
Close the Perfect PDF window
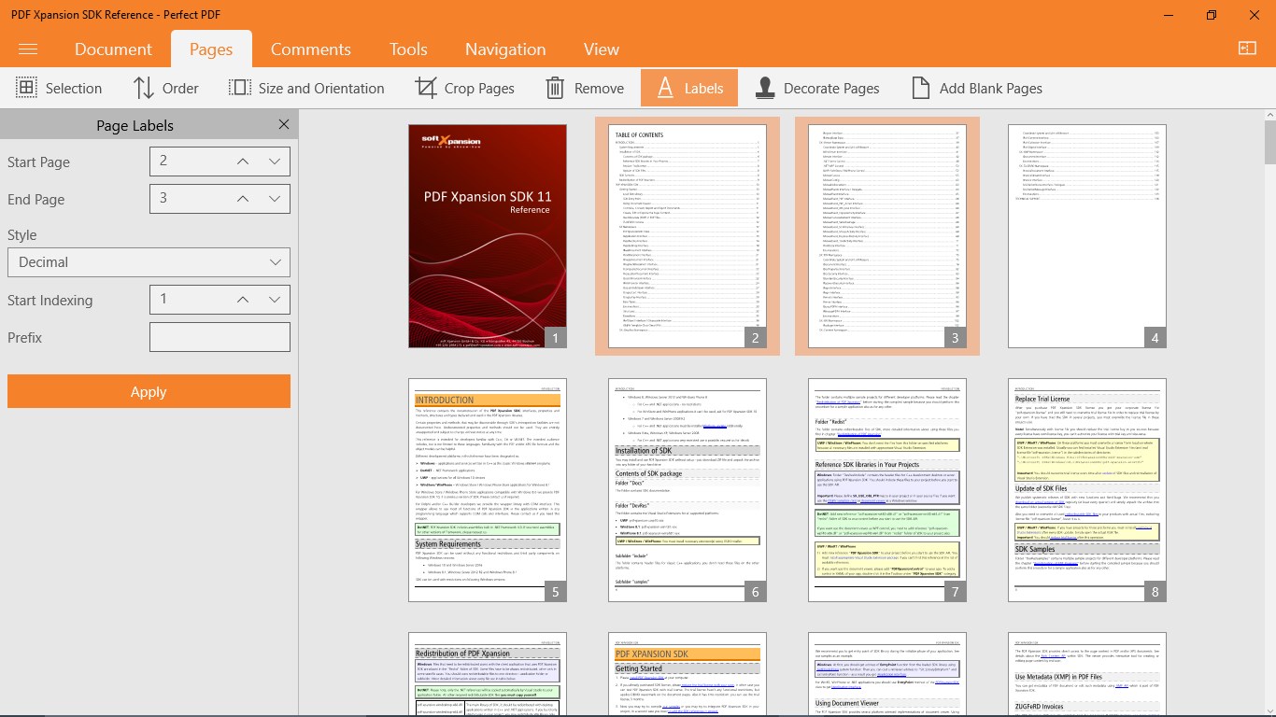click(x=1255, y=15)
